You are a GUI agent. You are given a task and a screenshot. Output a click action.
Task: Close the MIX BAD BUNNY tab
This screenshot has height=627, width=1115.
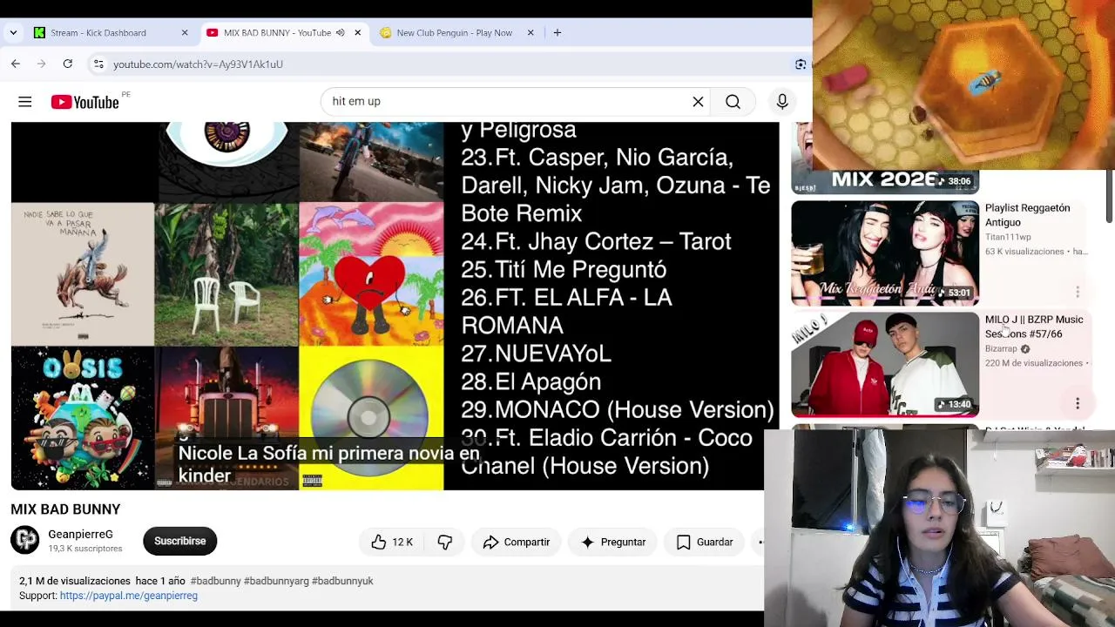[x=357, y=33]
